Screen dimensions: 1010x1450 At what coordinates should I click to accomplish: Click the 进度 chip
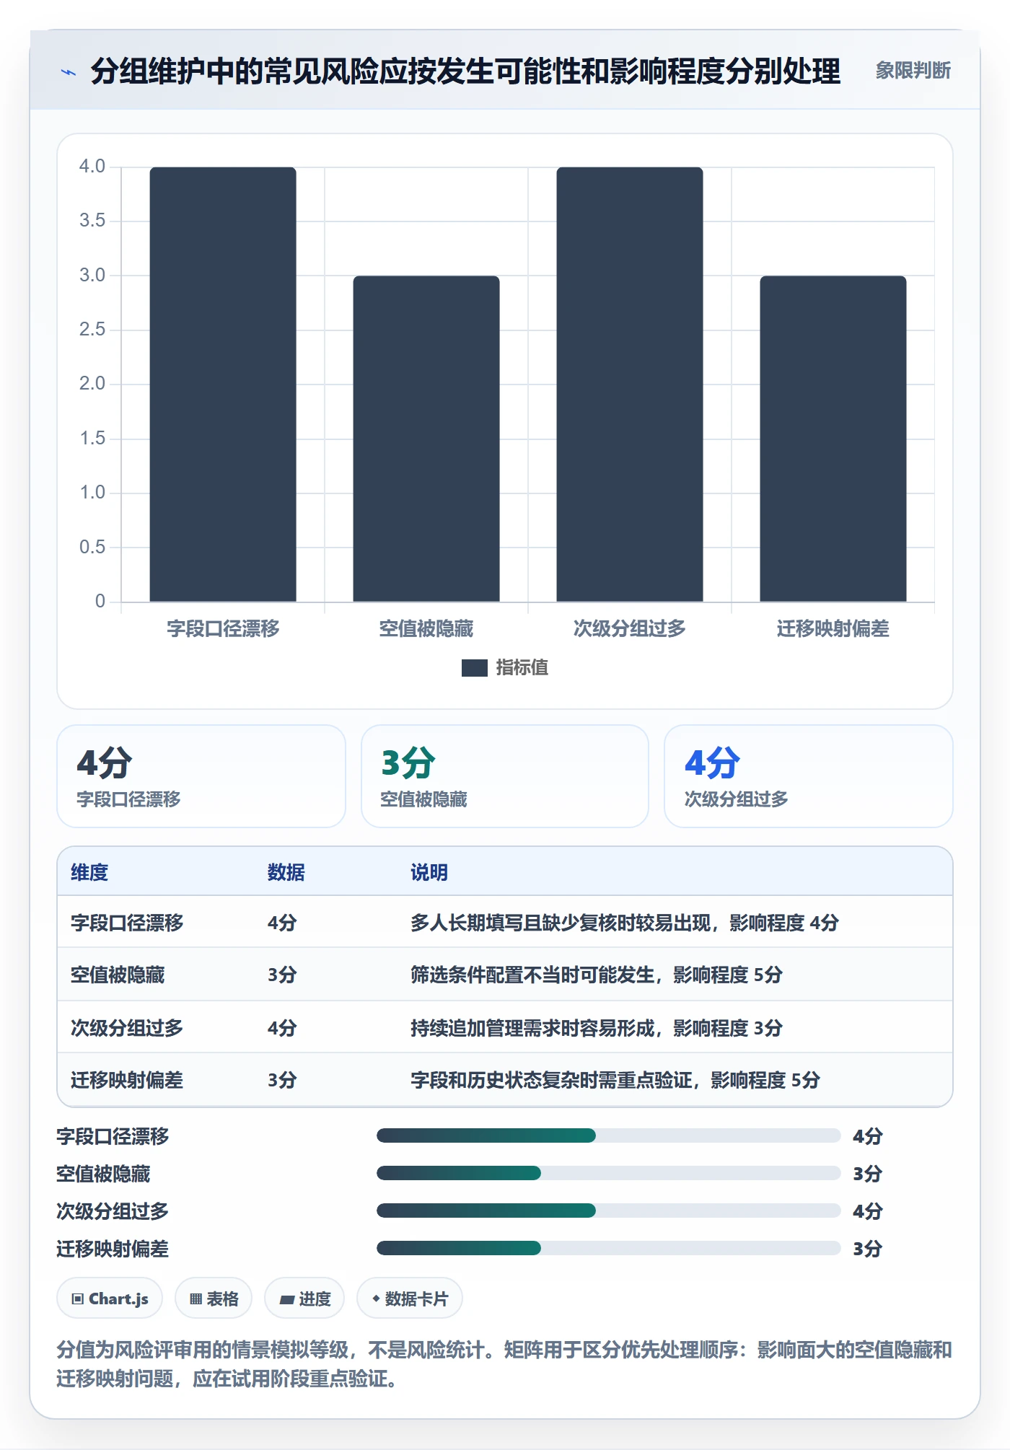point(304,1299)
